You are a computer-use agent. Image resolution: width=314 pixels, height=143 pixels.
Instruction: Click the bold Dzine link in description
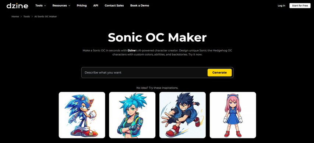pyautogui.click(x=131, y=51)
